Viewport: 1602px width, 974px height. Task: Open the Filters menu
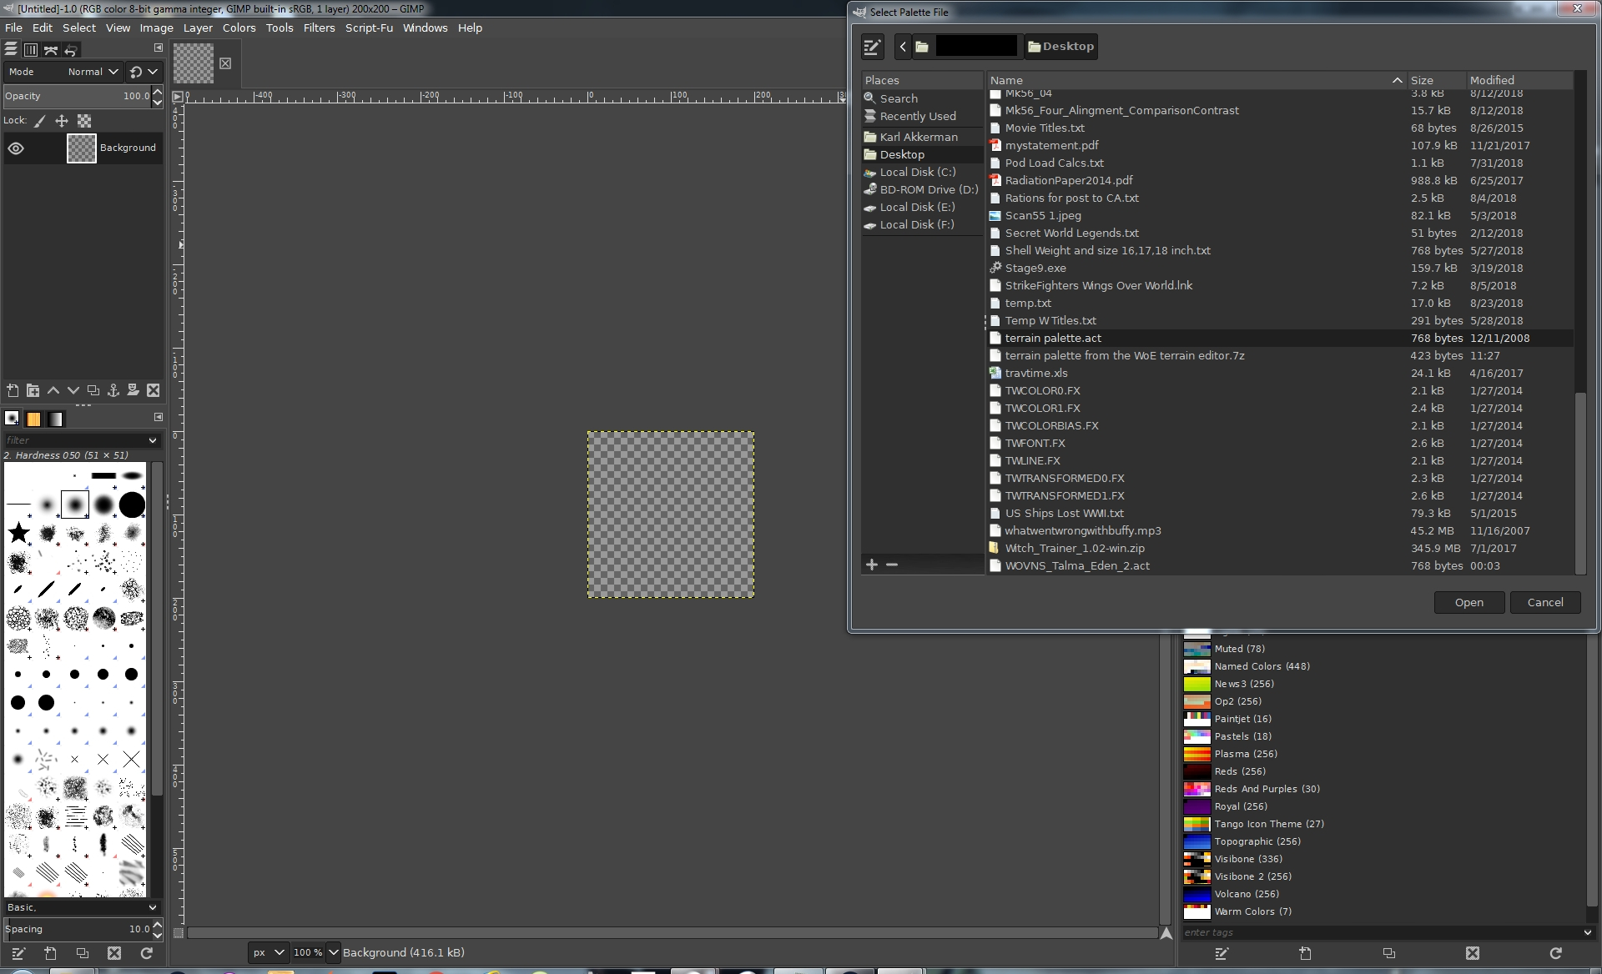pos(319,28)
